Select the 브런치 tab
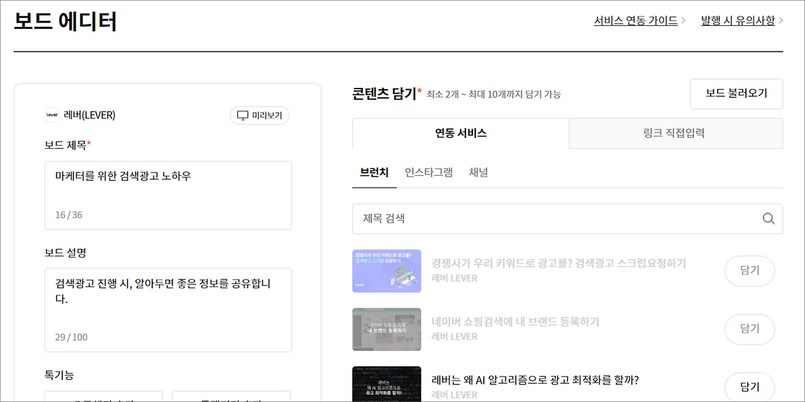The image size is (805, 402). [374, 172]
